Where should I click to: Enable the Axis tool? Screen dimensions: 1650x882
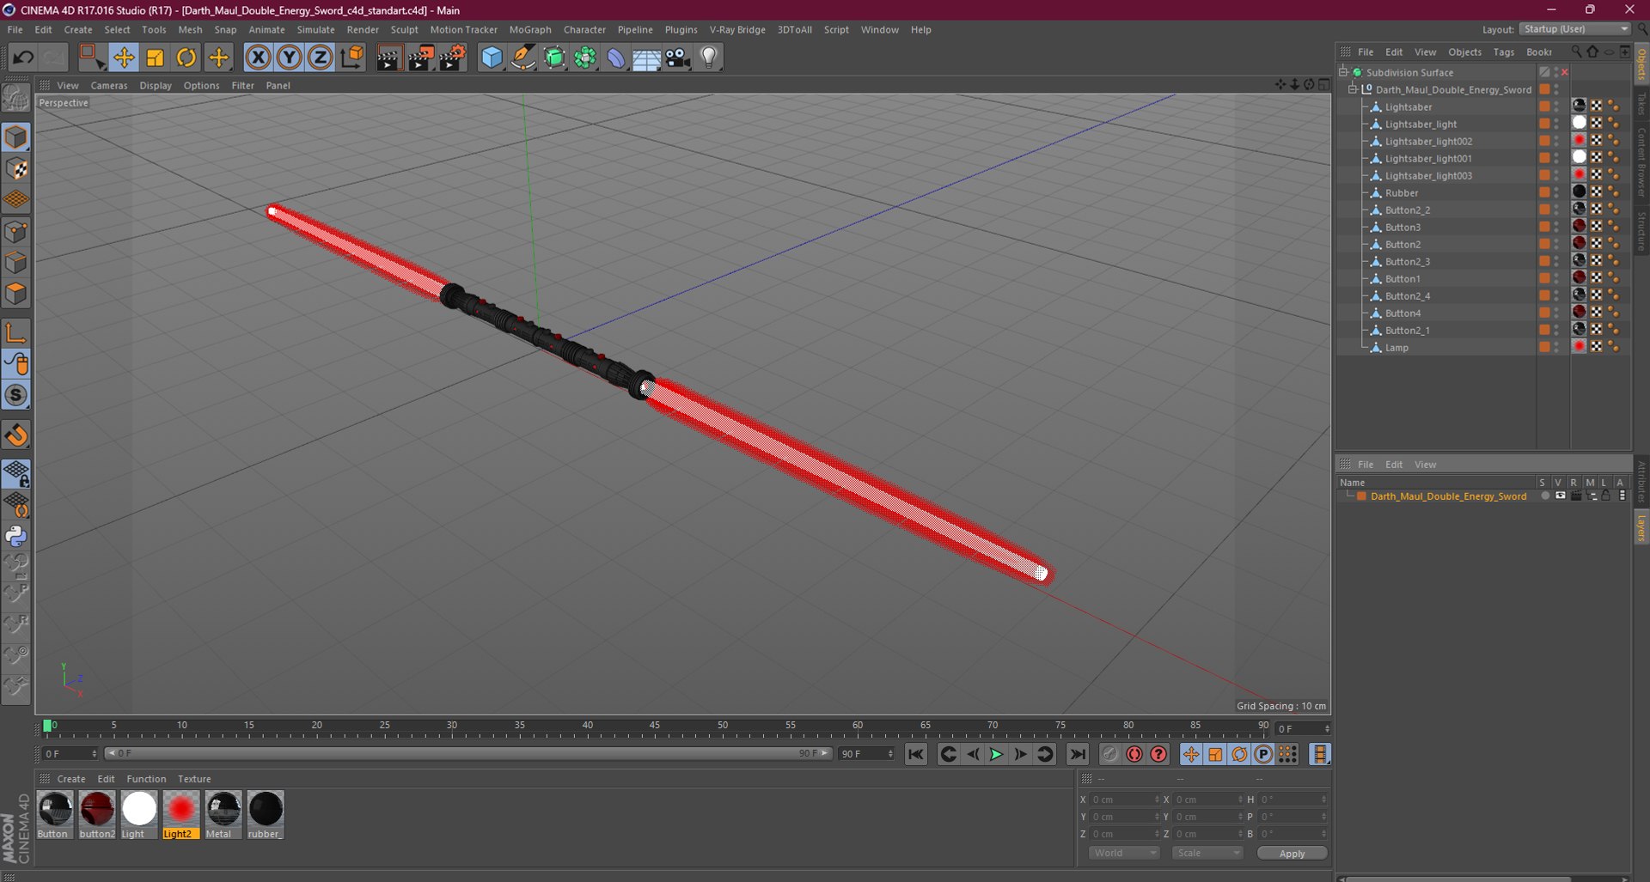pos(16,332)
